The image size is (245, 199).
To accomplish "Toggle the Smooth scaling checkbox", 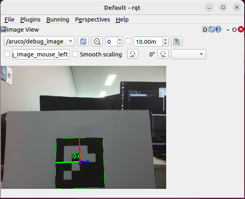I will pos(75,54).
